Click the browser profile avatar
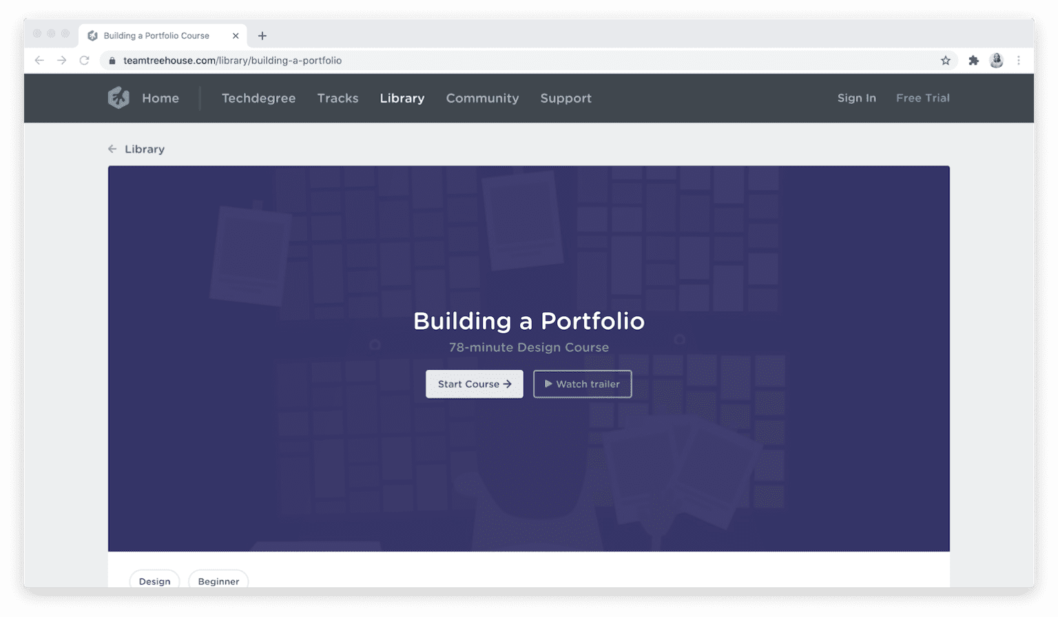Image resolution: width=1058 pixels, height=617 pixels. coord(997,61)
